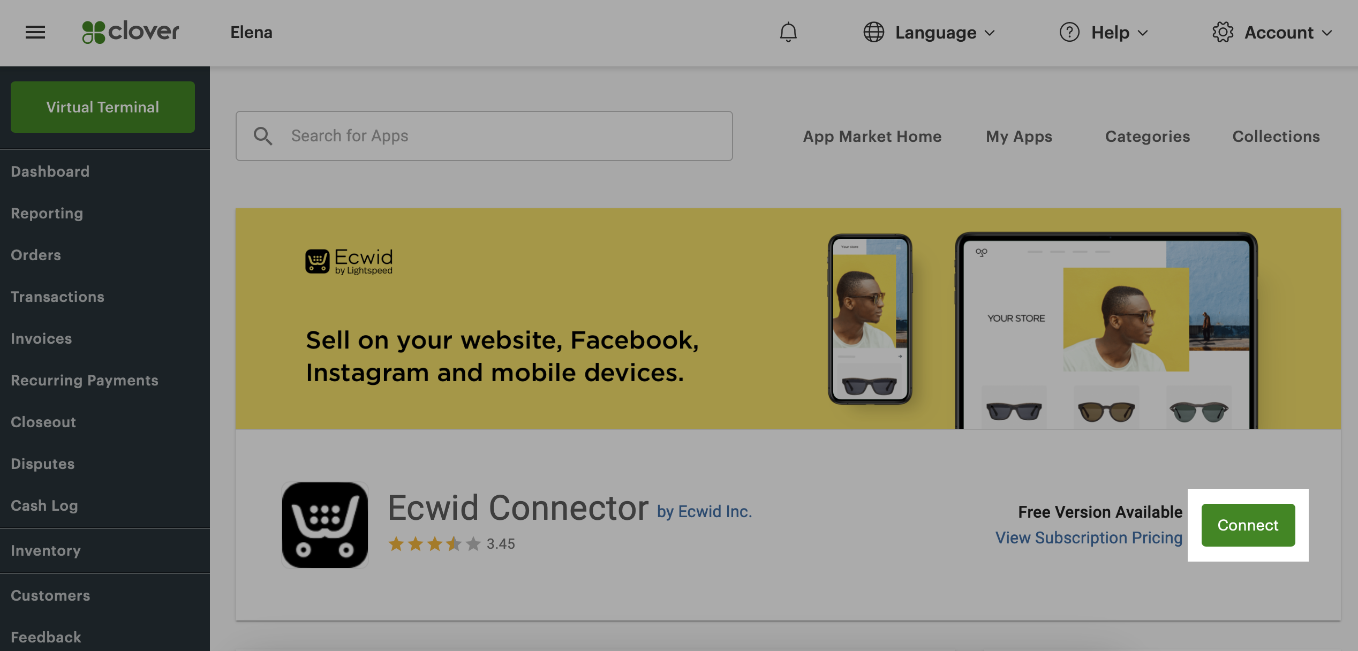Click the hamburger menu icon

coord(35,32)
